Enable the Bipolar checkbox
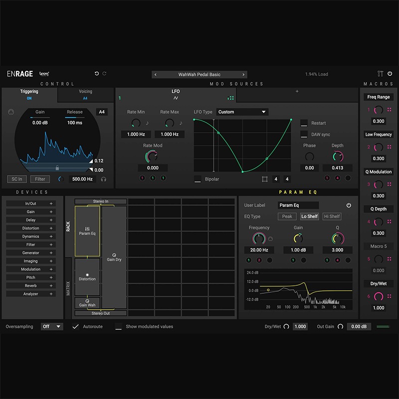The height and width of the screenshot is (399, 399). (x=198, y=179)
